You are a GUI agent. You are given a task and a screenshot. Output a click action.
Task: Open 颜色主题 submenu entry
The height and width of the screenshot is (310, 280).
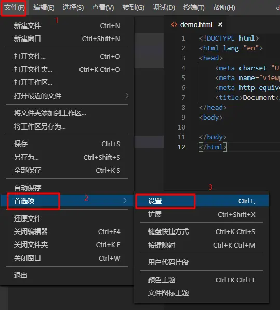[202, 280]
